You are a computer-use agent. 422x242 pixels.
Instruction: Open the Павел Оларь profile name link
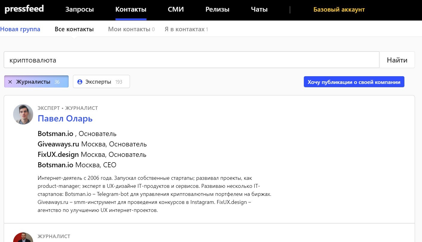(65, 118)
